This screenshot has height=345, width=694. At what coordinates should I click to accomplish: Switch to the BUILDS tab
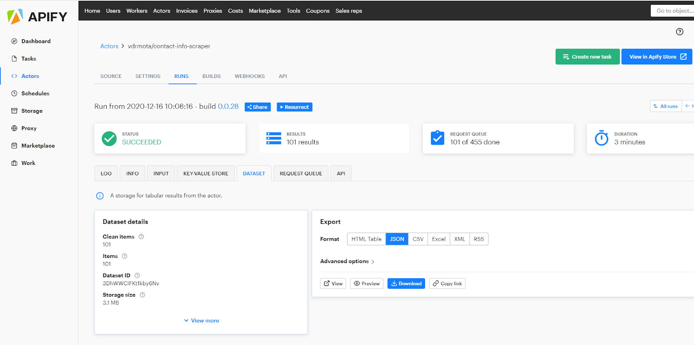pyautogui.click(x=212, y=76)
